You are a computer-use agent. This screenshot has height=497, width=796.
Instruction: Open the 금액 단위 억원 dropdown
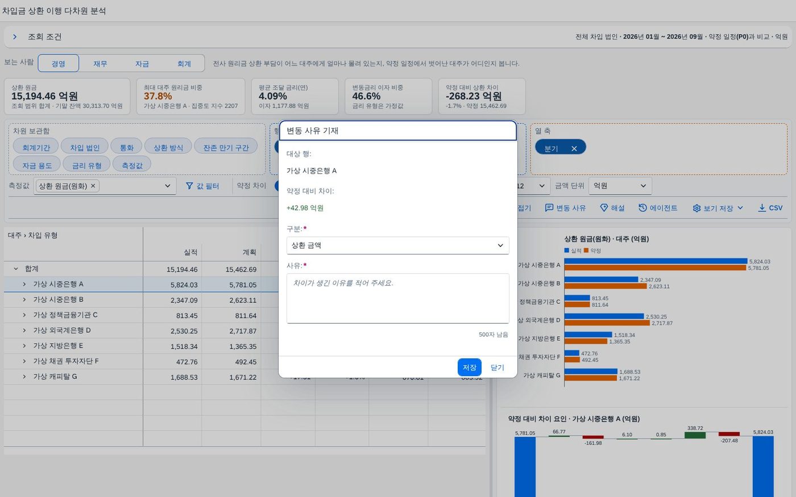tap(620, 186)
